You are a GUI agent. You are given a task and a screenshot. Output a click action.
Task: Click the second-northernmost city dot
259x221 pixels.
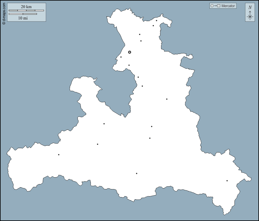pos(153,26)
